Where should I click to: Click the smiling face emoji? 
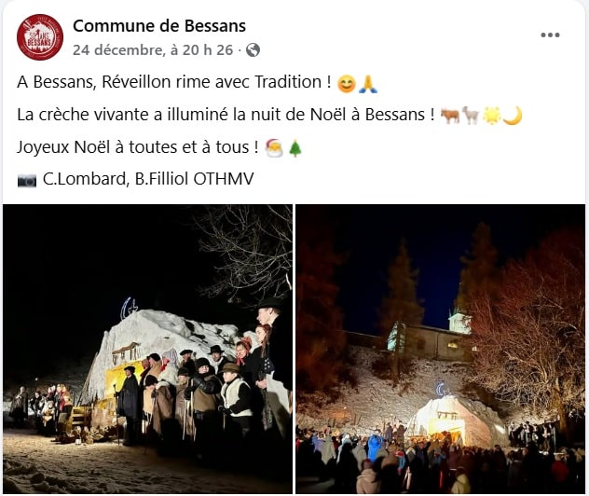coord(347,84)
